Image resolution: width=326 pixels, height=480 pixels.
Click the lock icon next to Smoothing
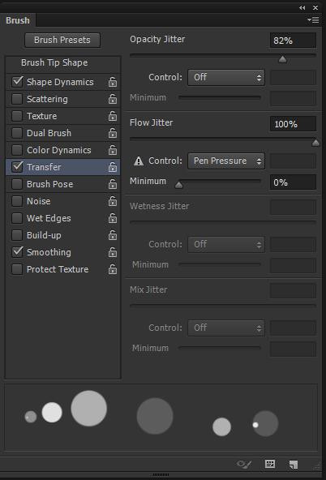point(113,252)
